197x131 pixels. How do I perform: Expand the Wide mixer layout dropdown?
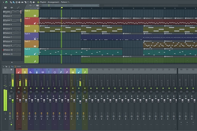[27, 67]
